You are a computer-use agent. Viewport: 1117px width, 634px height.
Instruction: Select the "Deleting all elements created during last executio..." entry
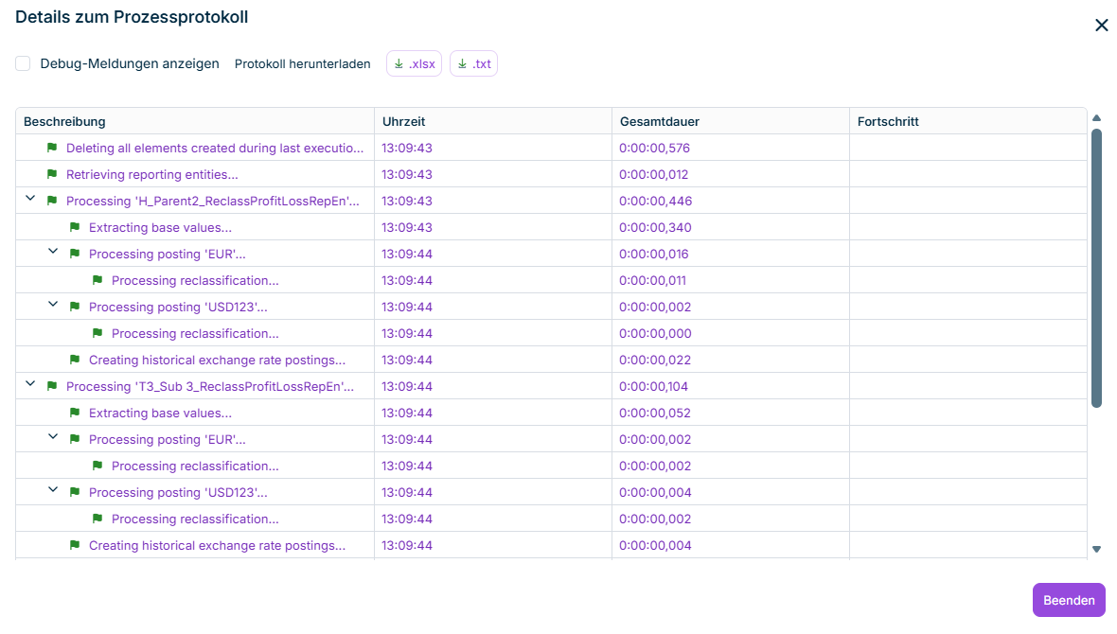click(215, 149)
